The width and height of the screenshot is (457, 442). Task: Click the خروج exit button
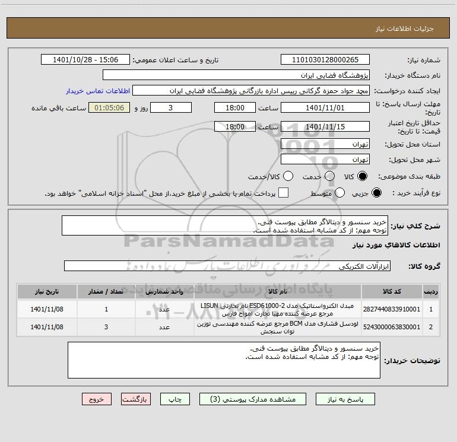click(x=97, y=399)
